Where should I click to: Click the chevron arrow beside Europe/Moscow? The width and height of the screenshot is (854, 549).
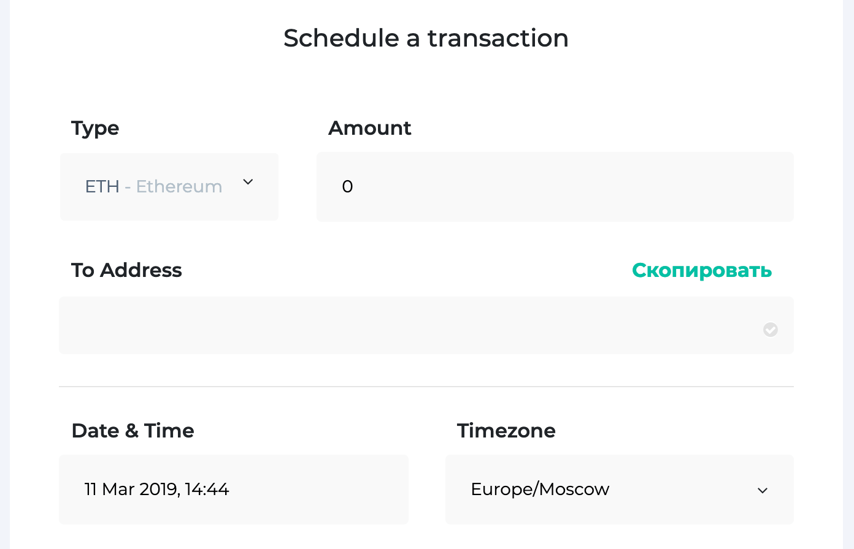coord(763,491)
